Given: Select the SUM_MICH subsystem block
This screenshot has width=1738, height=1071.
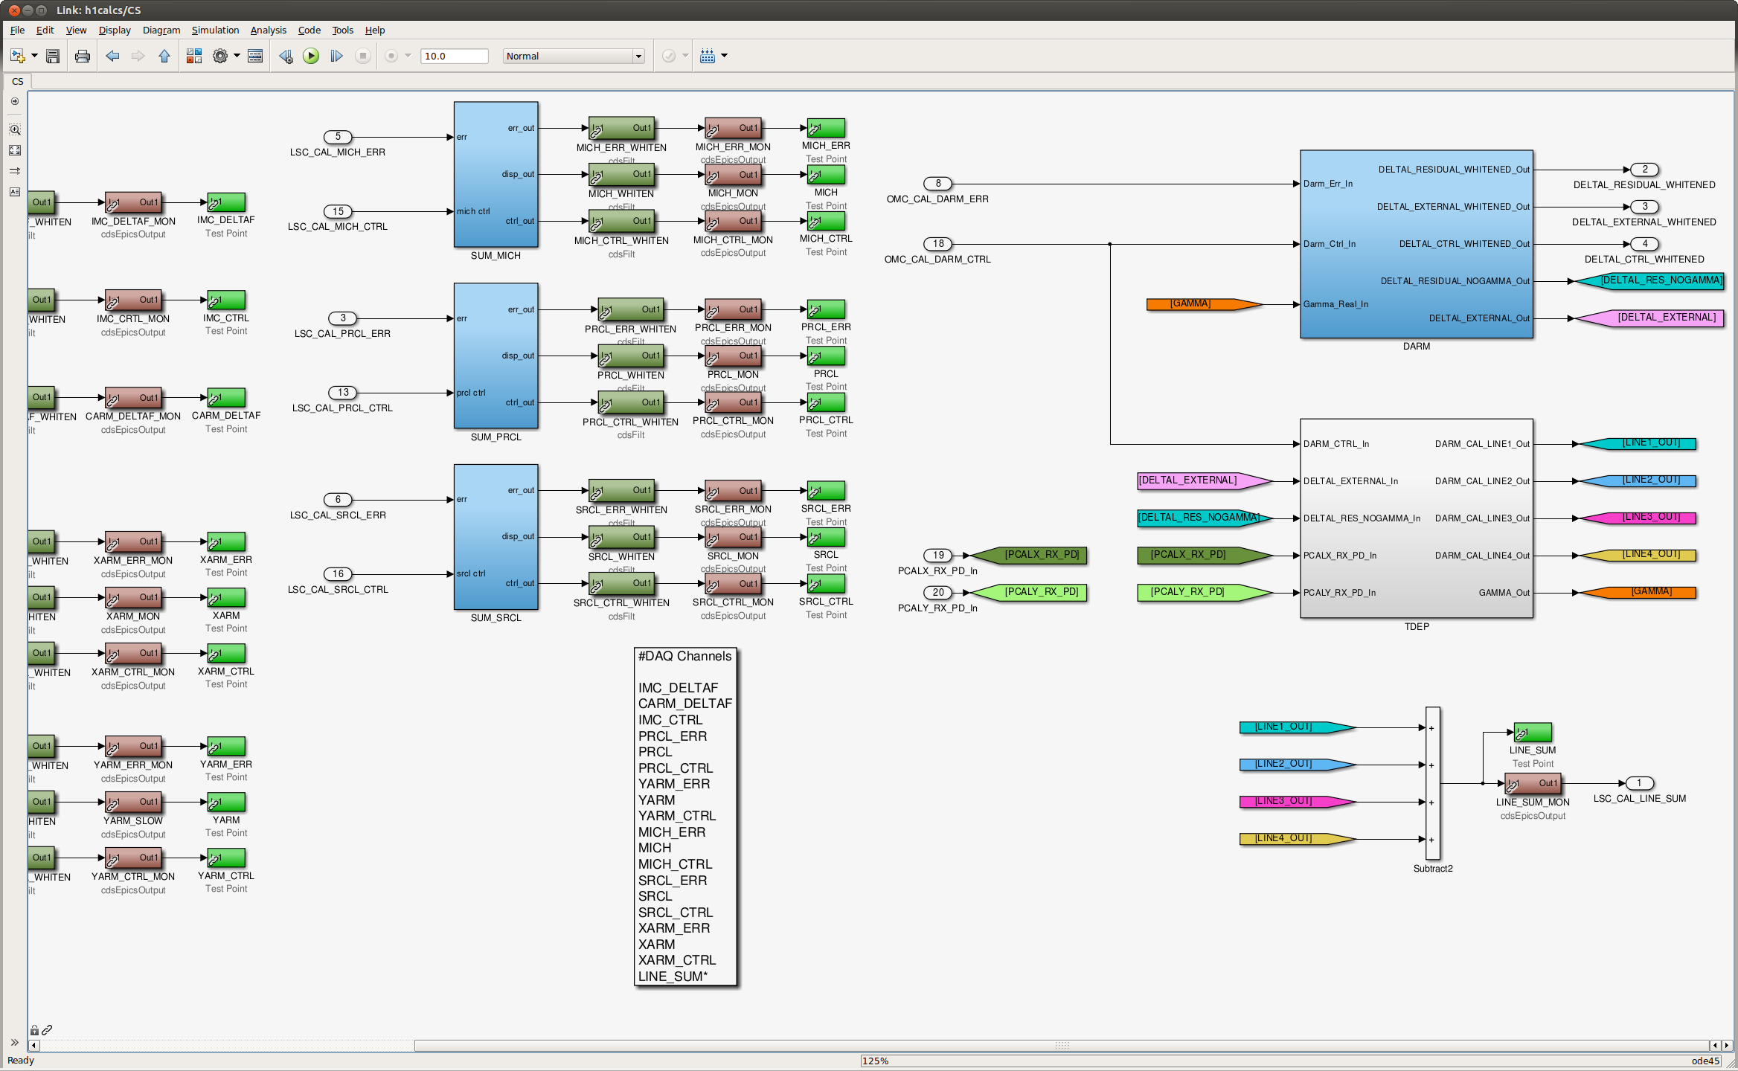Looking at the screenshot, I should 496,175.
